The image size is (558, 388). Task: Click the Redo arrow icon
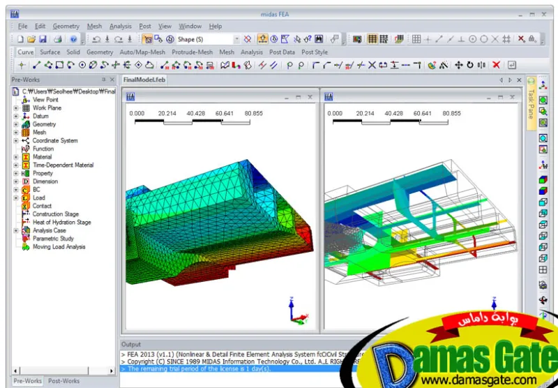(x=119, y=39)
